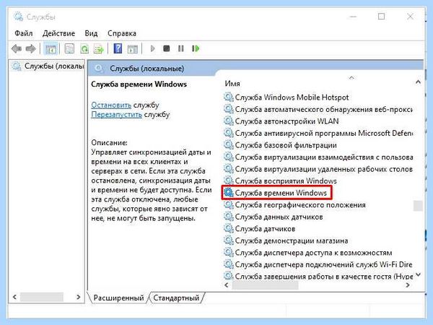The image size is (433, 325).
Task: Click gear icon of Служба демонстрации магазина
Action: pos(228,240)
